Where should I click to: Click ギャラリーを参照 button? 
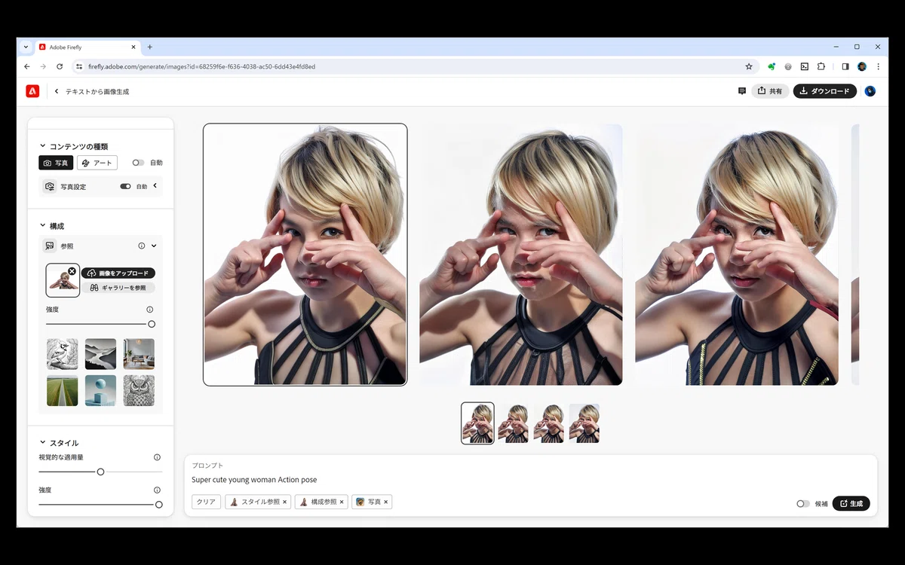(118, 288)
